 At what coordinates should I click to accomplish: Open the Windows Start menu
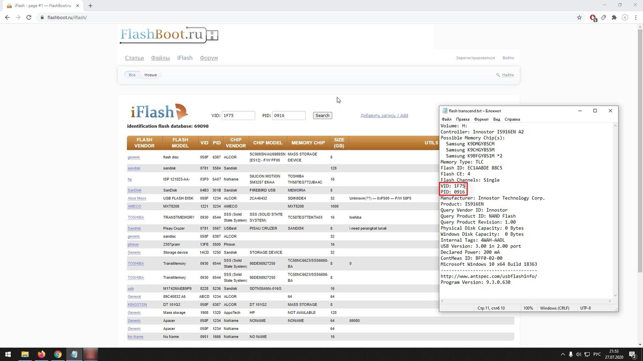pyautogui.click(x=8, y=354)
